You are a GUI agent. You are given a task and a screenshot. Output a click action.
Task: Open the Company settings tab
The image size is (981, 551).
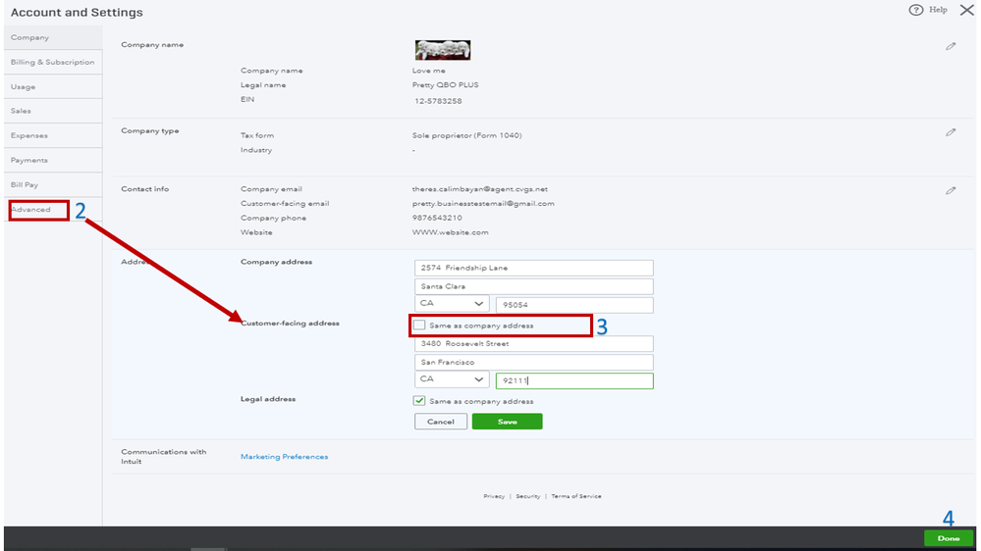coord(53,37)
